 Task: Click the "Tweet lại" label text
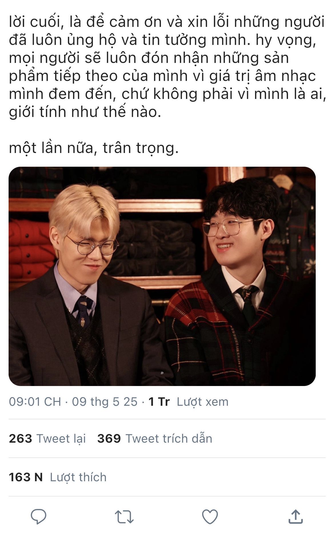[x=61, y=438]
